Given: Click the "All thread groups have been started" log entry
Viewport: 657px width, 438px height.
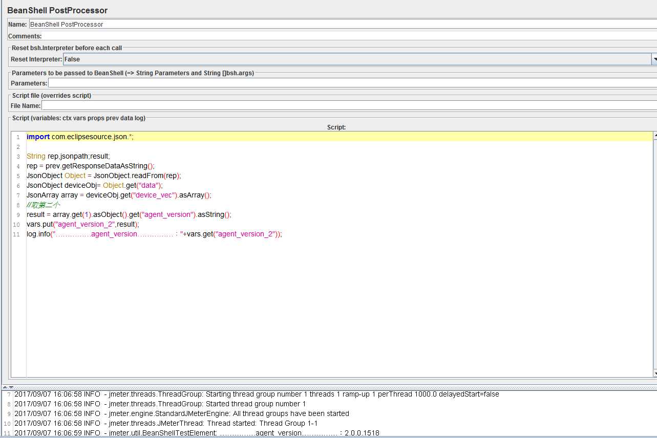Looking at the screenshot, I should (182, 413).
